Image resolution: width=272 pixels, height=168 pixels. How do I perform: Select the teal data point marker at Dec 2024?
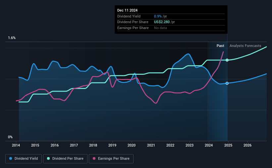227,60
